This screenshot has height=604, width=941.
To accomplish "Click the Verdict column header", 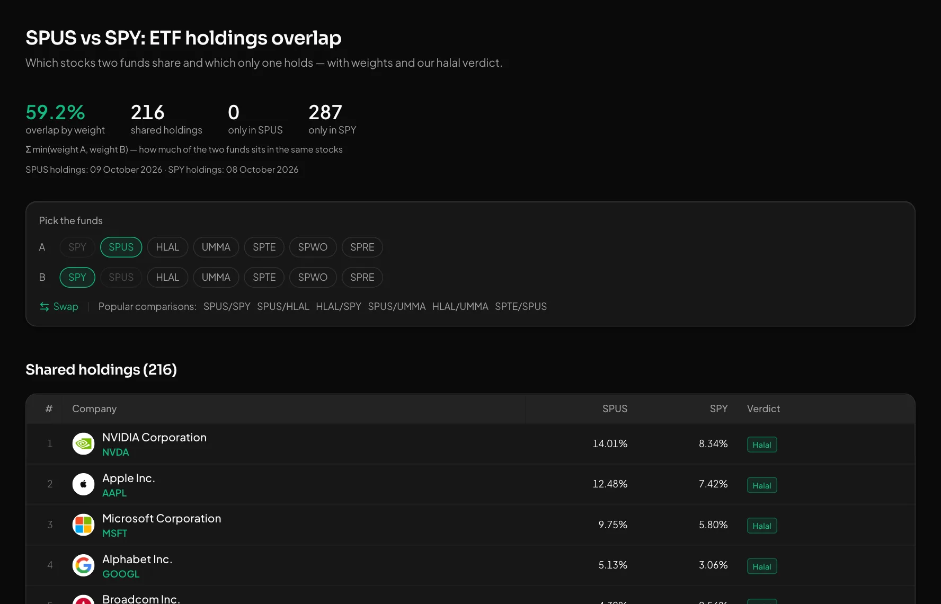I will coord(764,409).
